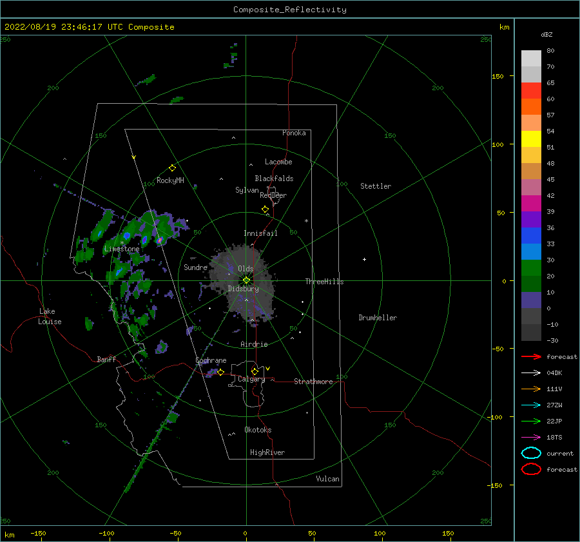Select the 39 dBZ magenta color swatch
Image resolution: width=580 pixels, height=542 pixels.
(x=531, y=203)
